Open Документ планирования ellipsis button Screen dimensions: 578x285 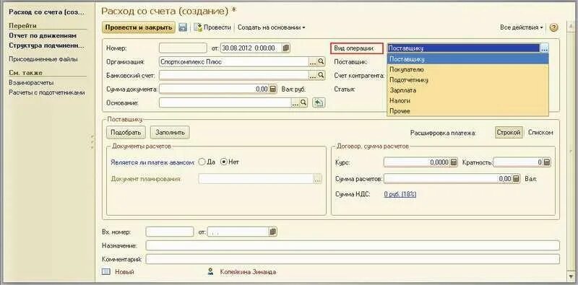pos(318,179)
